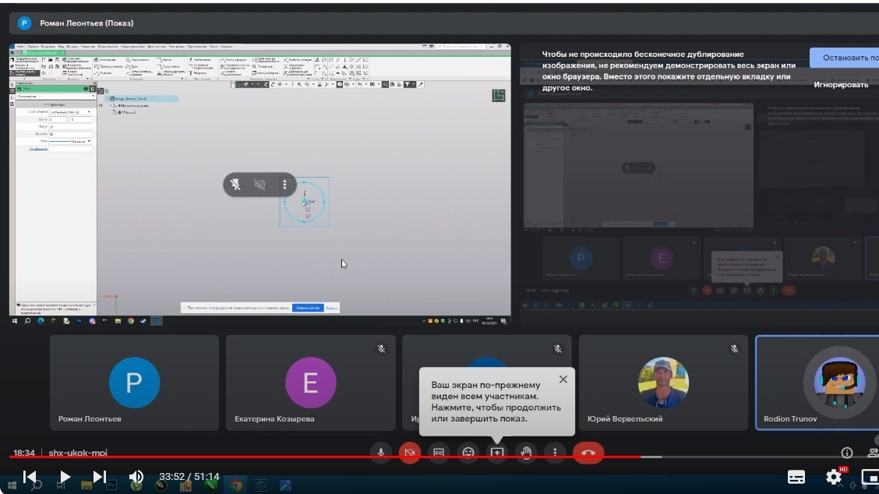Viewport: 879px width, 494px height.
Task: Open emoji reactions in Meet
Action: click(x=468, y=453)
